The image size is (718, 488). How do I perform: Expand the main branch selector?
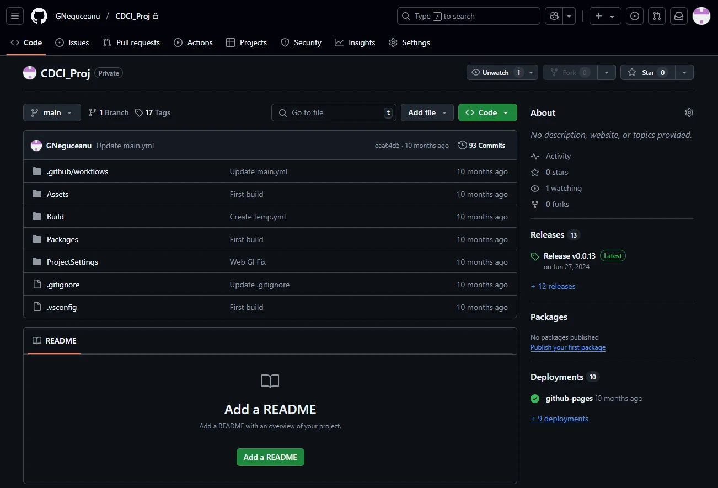click(x=52, y=112)
